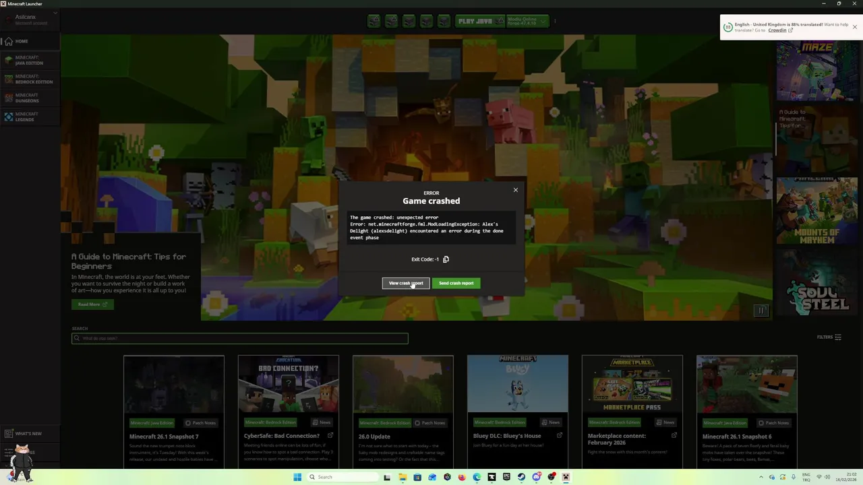Image resolution: width=863 pixels, height=485 pixels.
Task: Open File Explorer from the taskbar
Action: [403, 477]
